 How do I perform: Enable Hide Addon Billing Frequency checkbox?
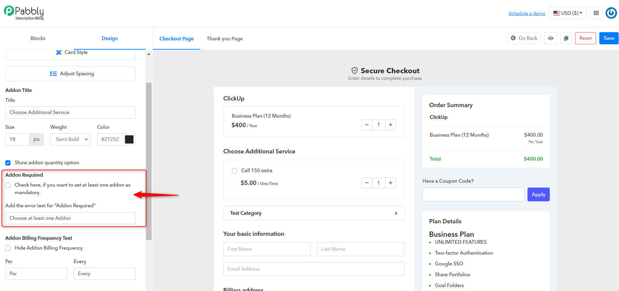pyautogui.click(x=8, y=248)
